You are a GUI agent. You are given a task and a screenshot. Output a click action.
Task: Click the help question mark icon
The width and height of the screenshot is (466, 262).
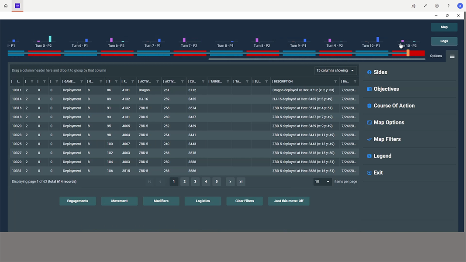pos(448,6)
